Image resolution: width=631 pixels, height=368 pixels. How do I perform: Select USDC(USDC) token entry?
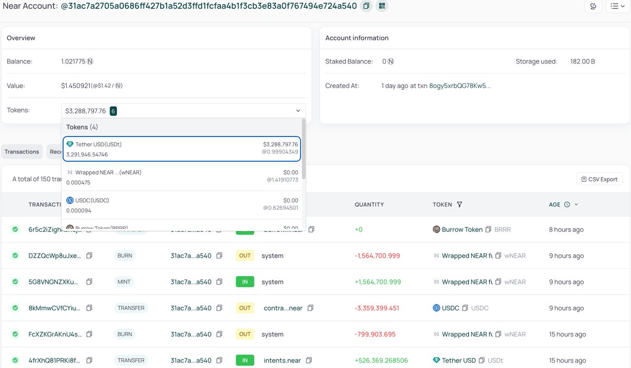pyautogui.click(x=182, y=205)
